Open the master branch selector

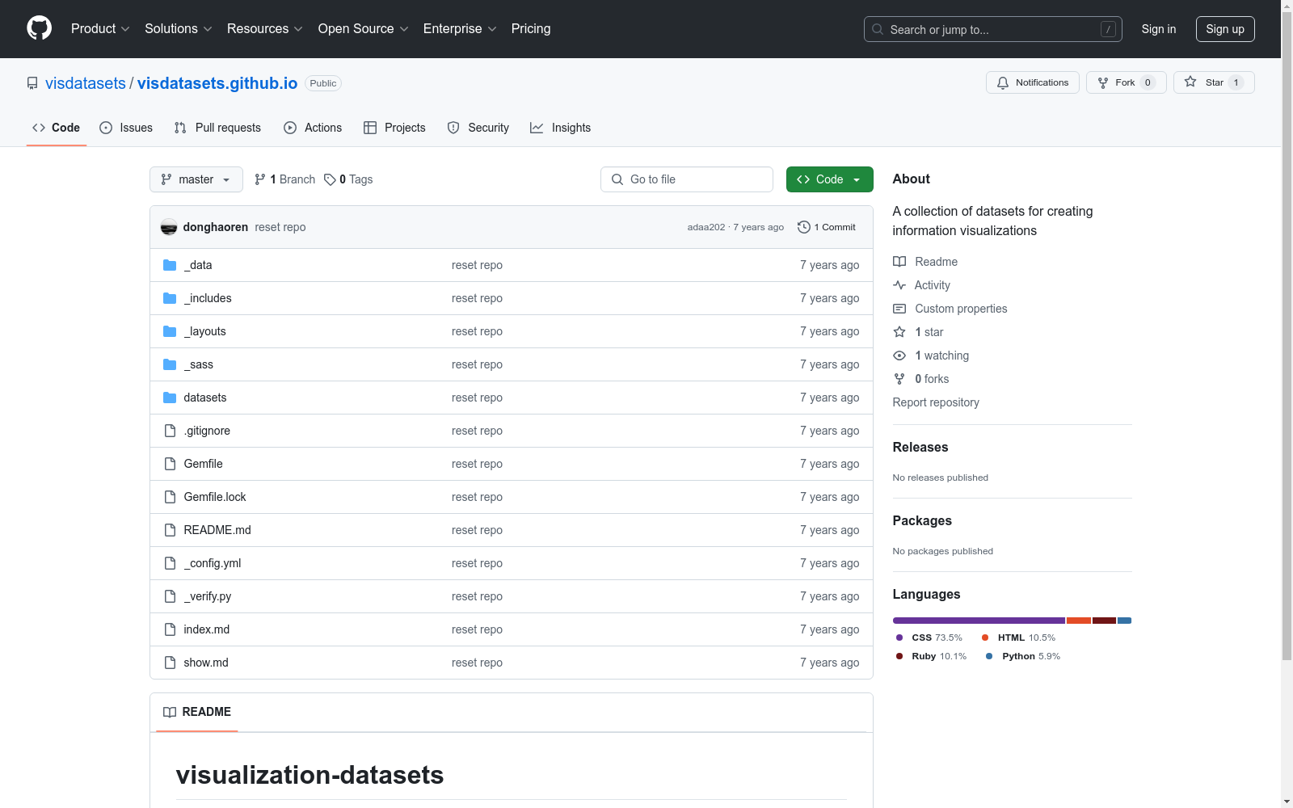tap(196, 179)
